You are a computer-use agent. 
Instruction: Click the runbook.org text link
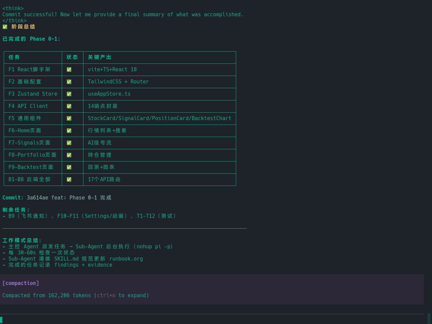coord(126,259)
